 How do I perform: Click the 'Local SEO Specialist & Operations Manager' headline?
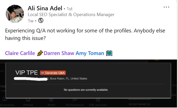[x=71, y=15]
